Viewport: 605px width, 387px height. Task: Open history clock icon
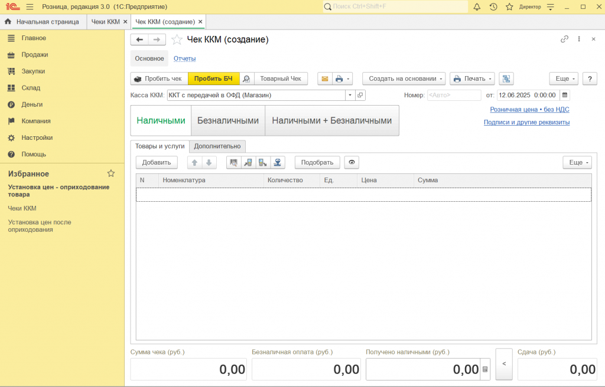493,6
